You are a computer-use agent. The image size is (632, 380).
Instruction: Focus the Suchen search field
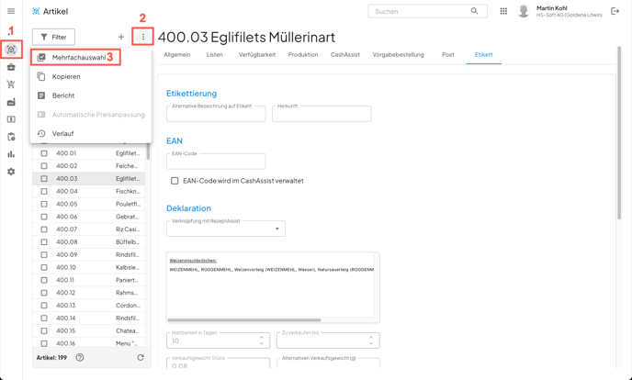(427, 11)
